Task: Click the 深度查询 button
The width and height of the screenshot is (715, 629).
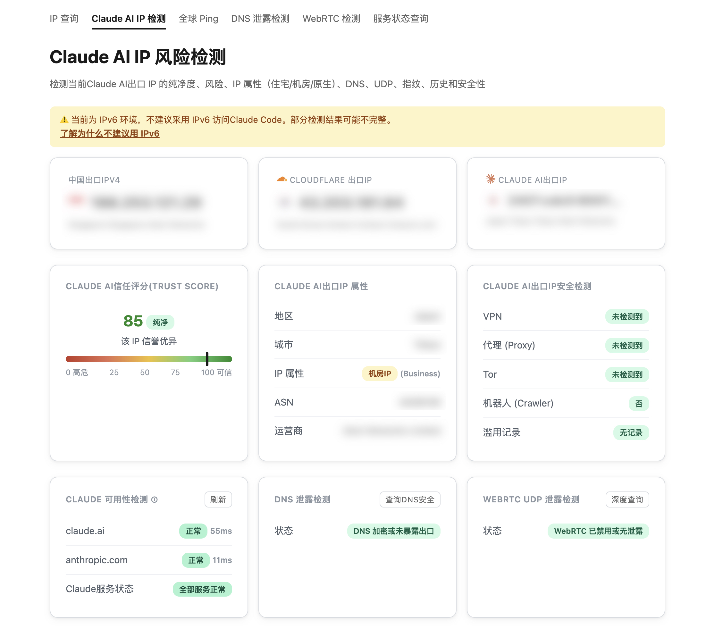Action: point(627,499)
